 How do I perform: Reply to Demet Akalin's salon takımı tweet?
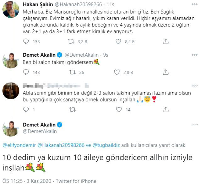pyautogui.click(x=26, y=72)
